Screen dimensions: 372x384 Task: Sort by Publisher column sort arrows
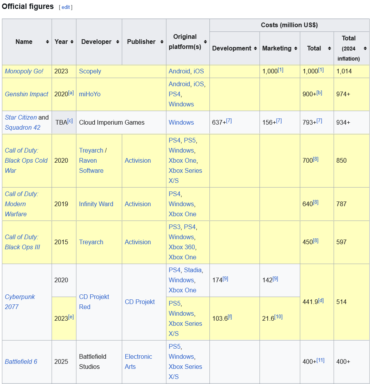[x=162, y=42]
